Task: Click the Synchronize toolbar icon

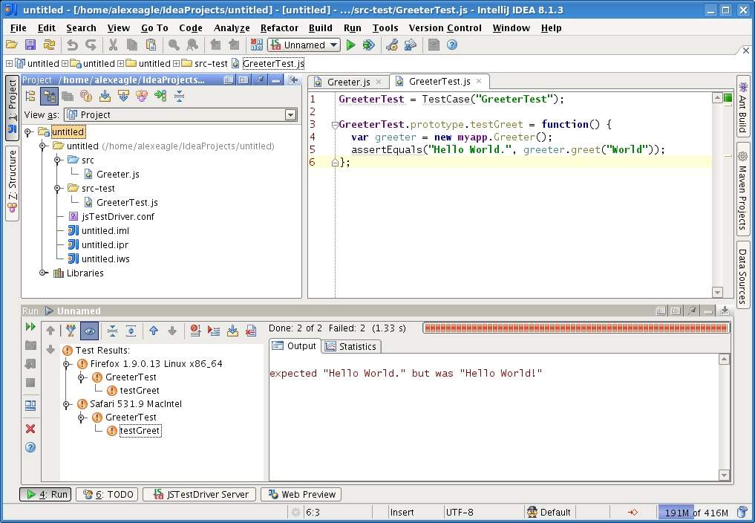Action: point(49,45)
